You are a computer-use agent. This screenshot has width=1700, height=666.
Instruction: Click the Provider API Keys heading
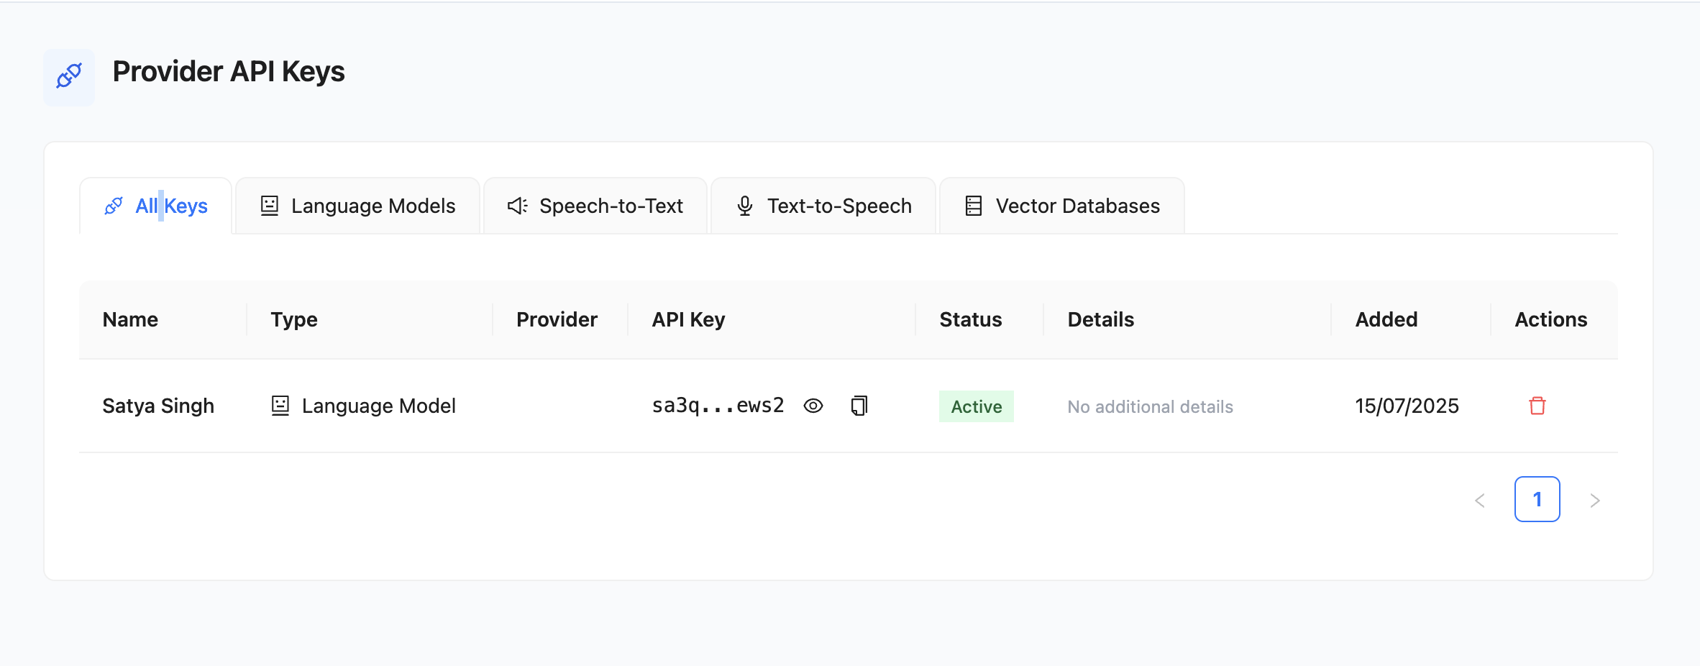point(229,72)
